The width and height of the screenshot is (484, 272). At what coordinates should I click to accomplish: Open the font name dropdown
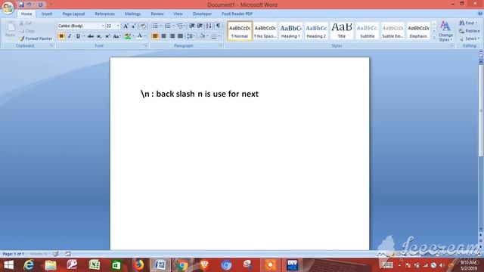tap(103, 26)
